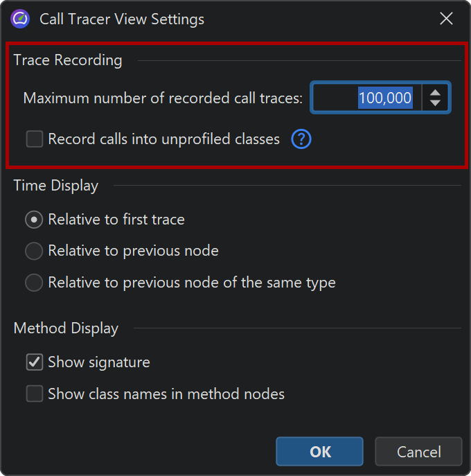Click the Trace Recording section heading
Screen dimensions: 471x476
(68, 60)
